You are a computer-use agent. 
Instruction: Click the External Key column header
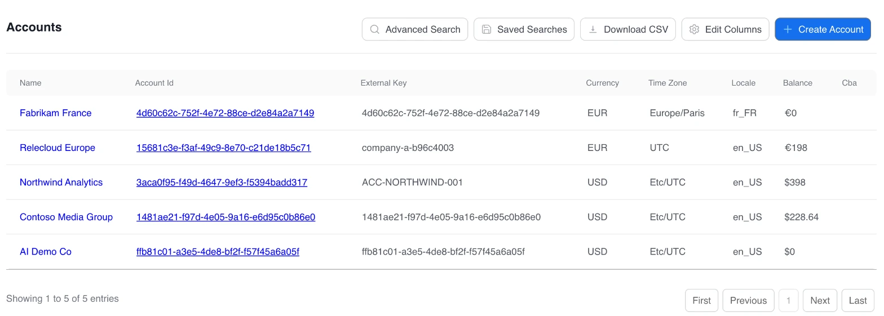pyautogui.click(x=383, y=83)
